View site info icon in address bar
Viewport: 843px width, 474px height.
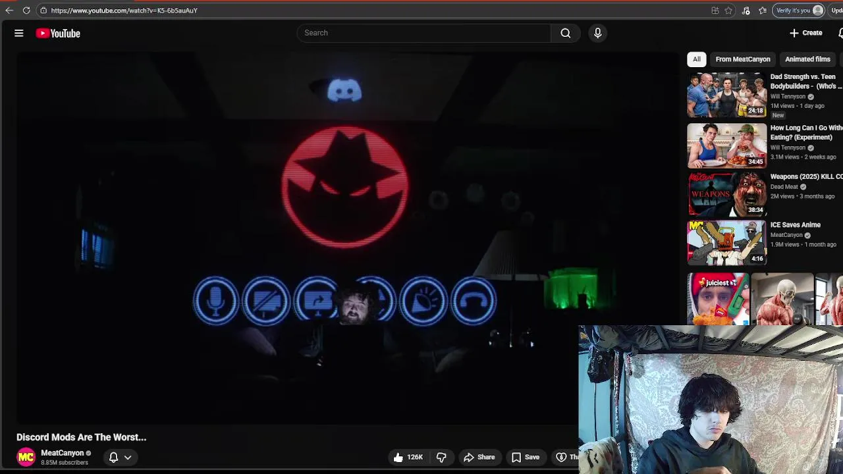[x=43, y=11]
